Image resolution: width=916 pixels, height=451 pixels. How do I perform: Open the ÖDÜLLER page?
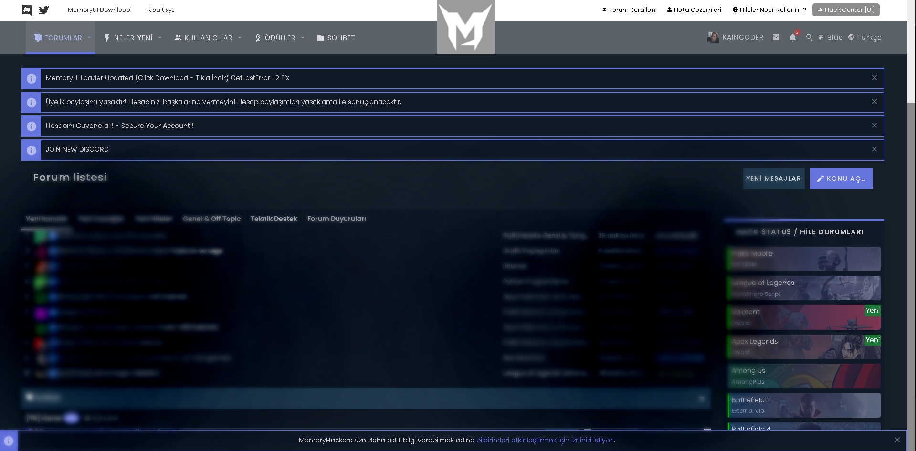click(x=275, y=38)
